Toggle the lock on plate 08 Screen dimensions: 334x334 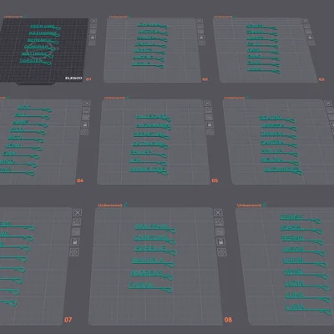220,242
